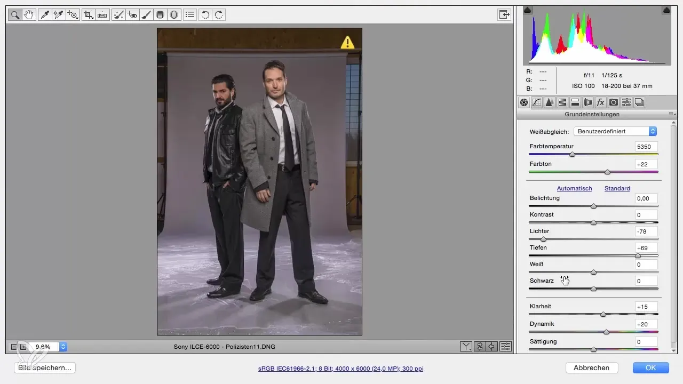Focus the Kontrast value field
Viewport: 683px width, 384px height.
(x=647, y=215)
